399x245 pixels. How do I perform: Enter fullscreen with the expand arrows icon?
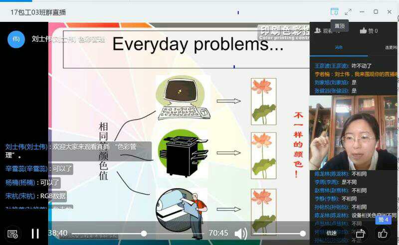point(348,11)
